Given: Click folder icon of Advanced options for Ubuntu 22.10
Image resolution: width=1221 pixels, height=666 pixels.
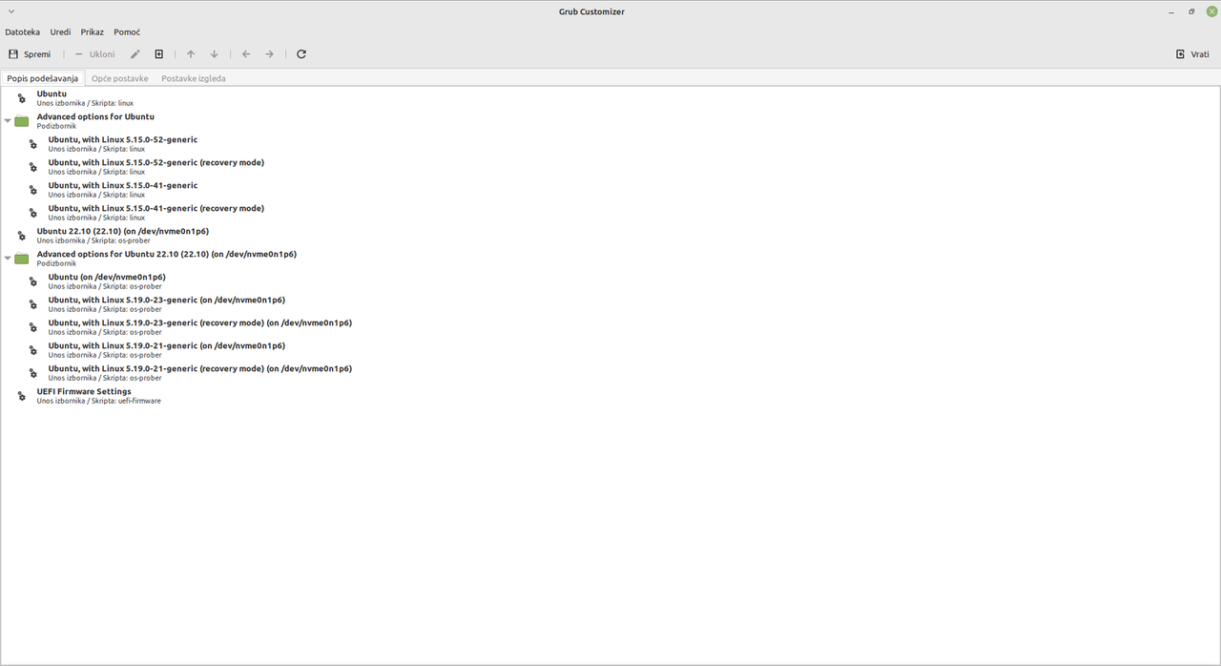Looking at the screenshot, I should [x=22, y=259].
